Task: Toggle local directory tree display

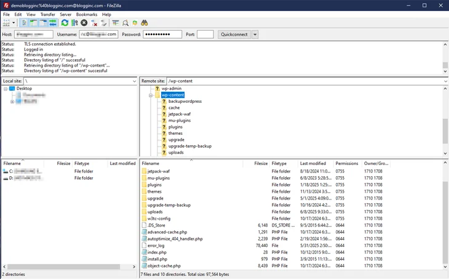Action: (x=34, y=23)
